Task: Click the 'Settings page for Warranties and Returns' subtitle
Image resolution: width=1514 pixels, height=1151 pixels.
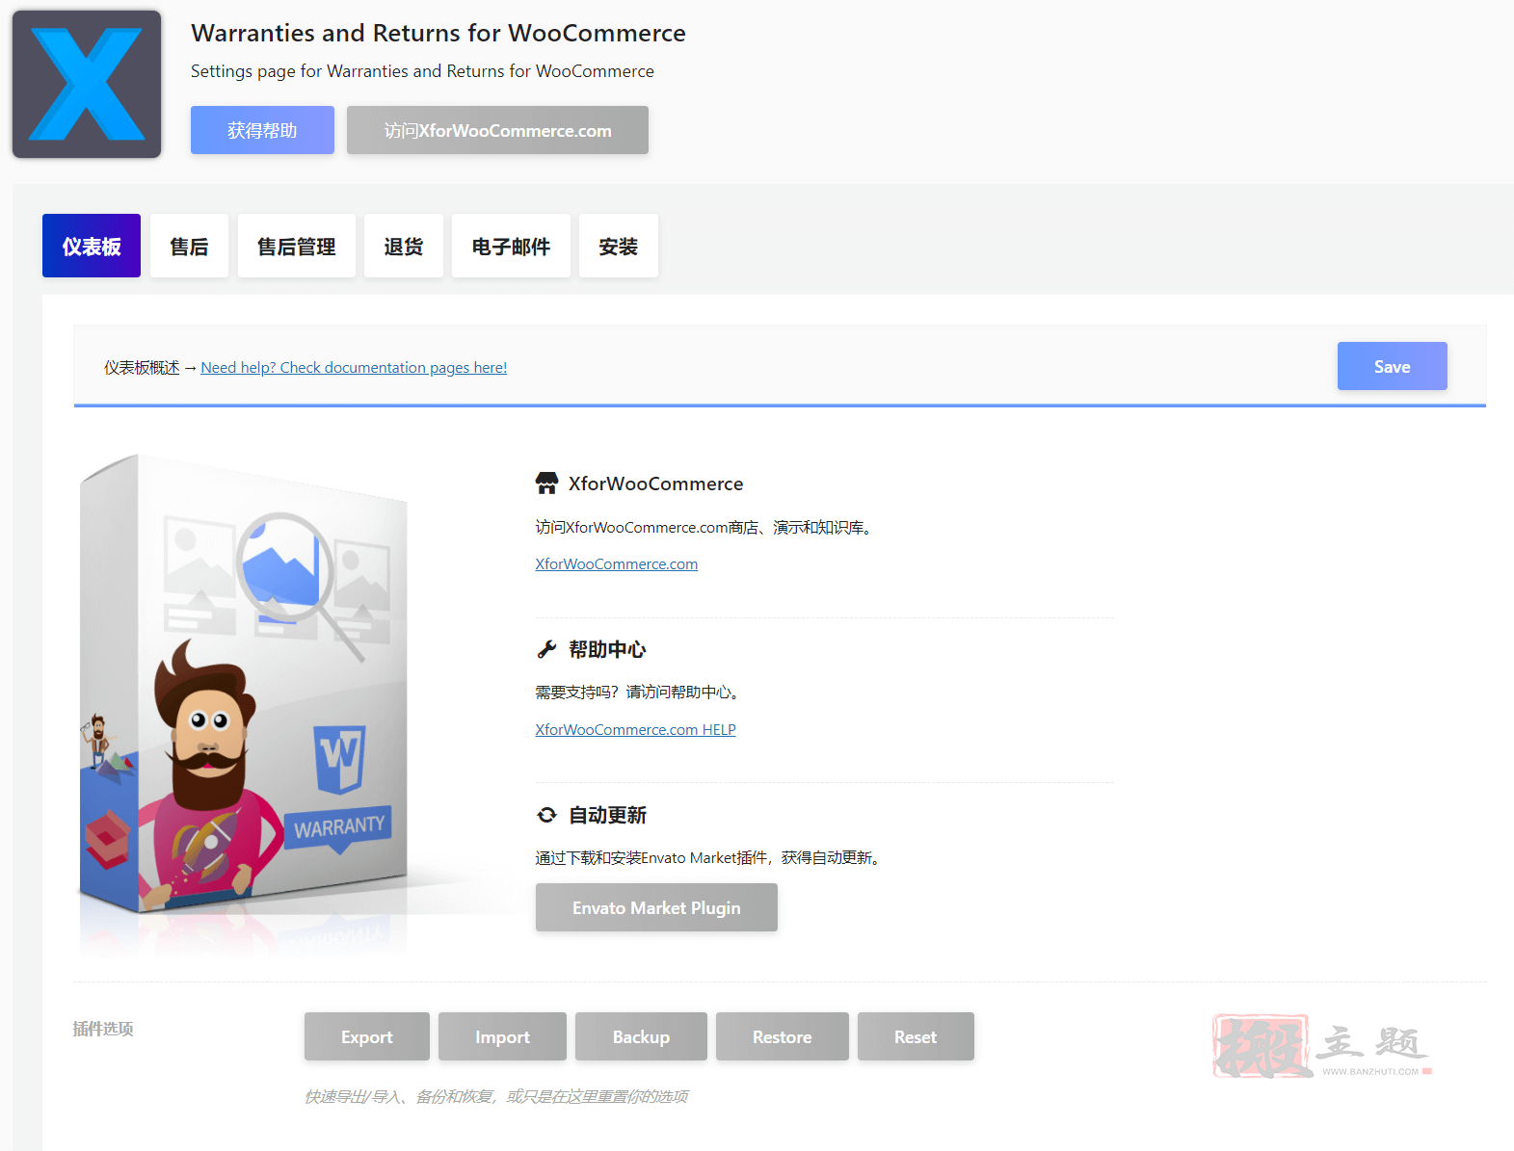Action: (422, 71)
